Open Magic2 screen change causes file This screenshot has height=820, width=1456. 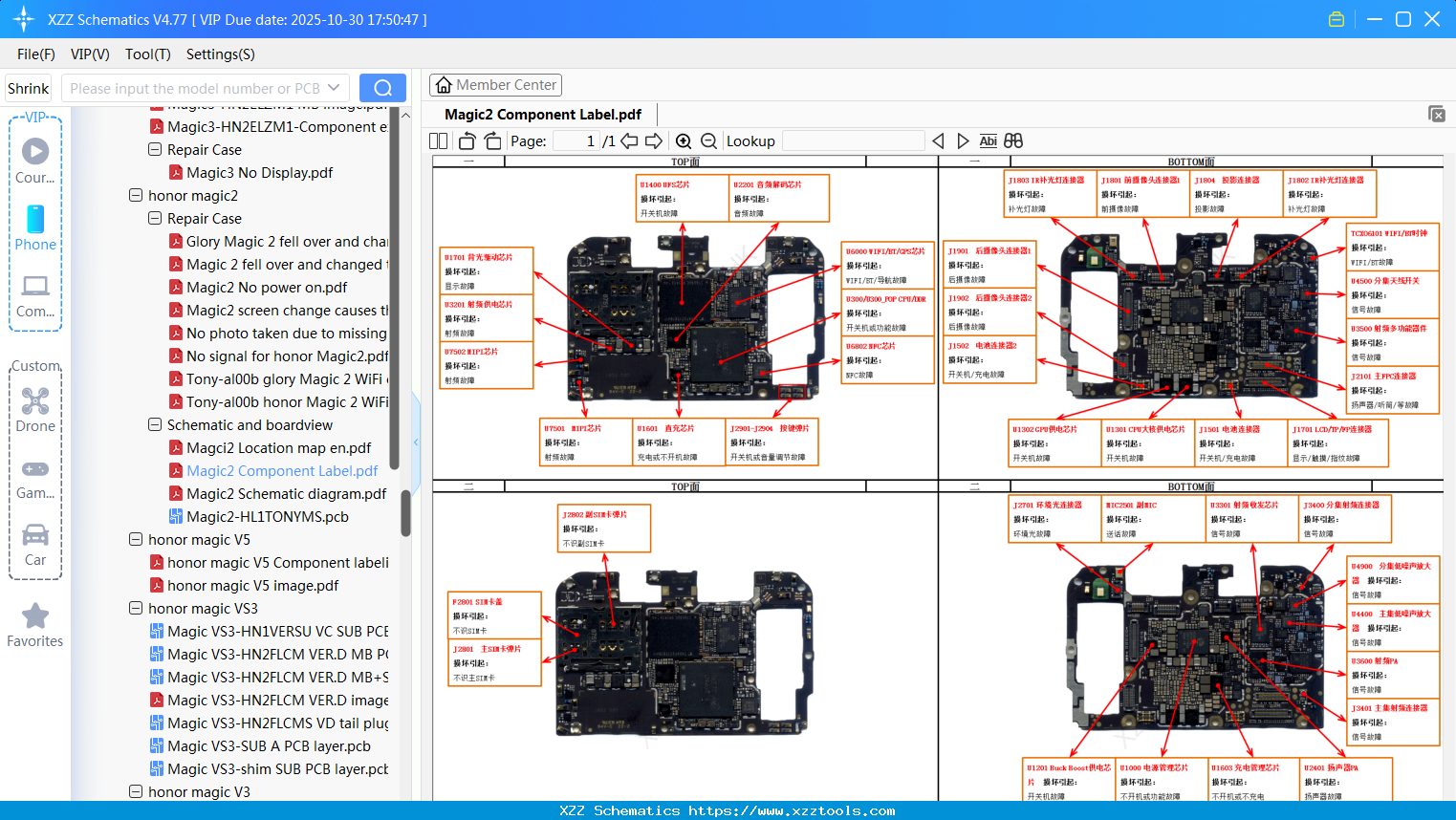[x=287, y=310]
